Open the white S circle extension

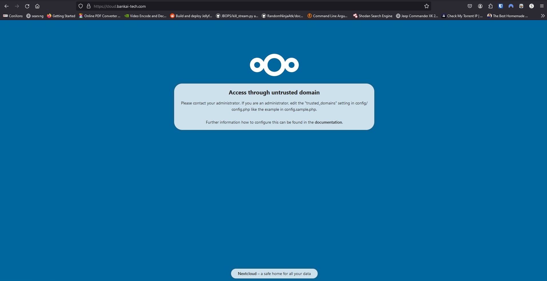click(532, 6)
